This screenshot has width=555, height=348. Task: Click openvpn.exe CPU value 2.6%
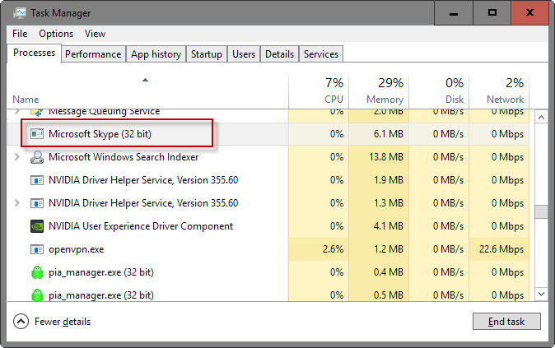pos(333,249)
